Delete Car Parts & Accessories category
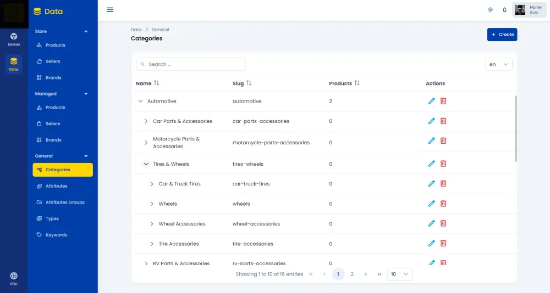The width and height of the screenshot is (550, 293). (443, 121)
